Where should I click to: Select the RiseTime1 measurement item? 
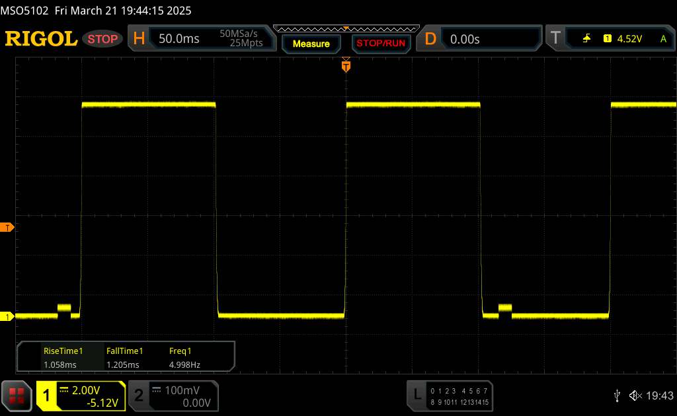(x=63, y=357)
